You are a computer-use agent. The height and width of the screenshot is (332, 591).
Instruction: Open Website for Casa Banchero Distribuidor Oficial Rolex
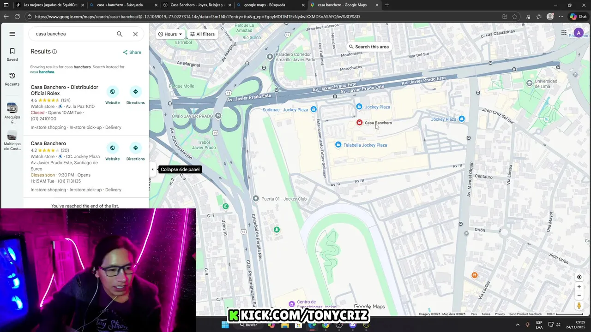(x=112, y=95)
